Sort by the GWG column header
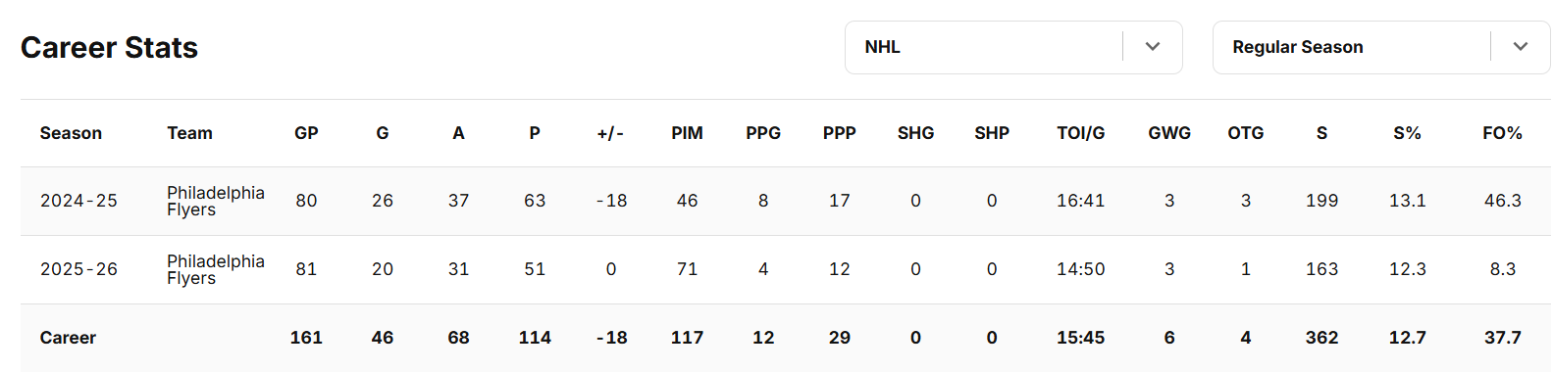The image size is (1553, 372). point(1169,133)
